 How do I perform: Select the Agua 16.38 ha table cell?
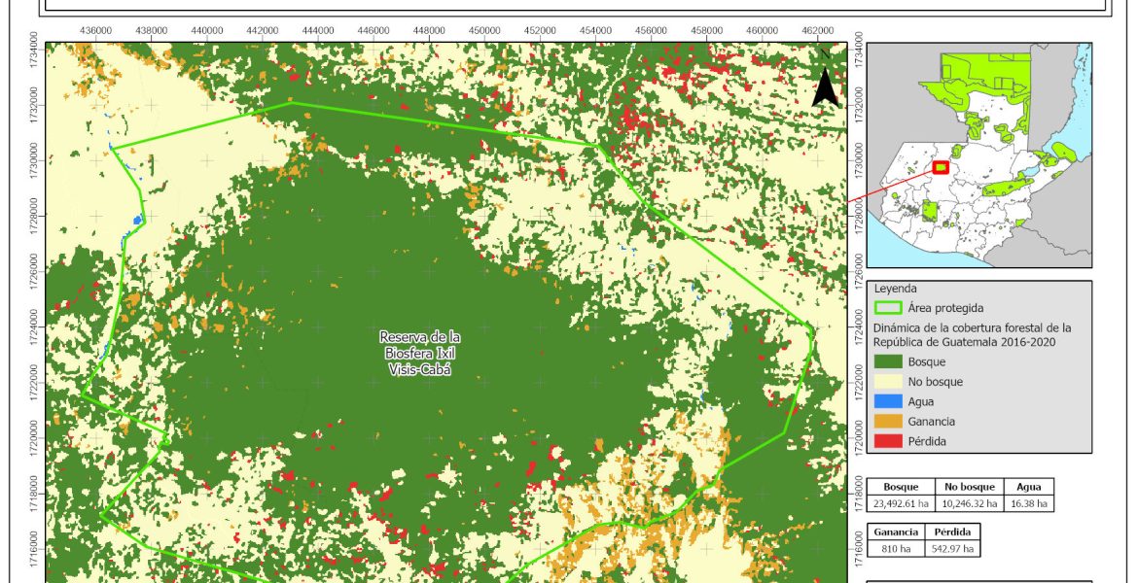1027,503
